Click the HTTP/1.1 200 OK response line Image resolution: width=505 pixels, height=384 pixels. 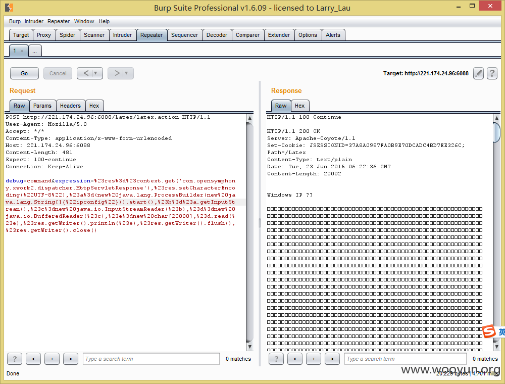point(294,131)
